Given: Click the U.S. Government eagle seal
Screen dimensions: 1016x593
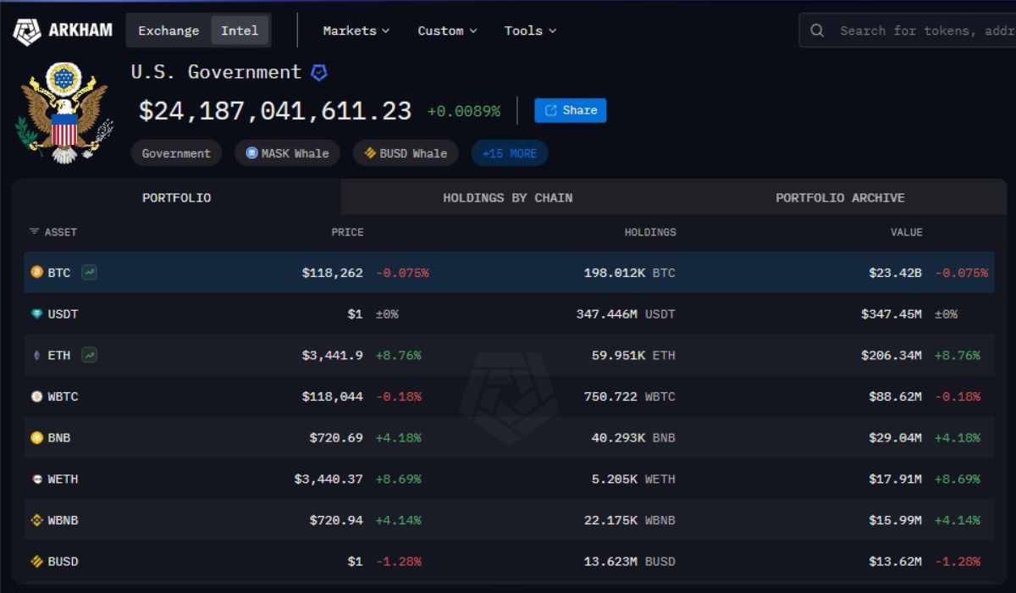Looking at the screenshot, I should click(64, 113).
